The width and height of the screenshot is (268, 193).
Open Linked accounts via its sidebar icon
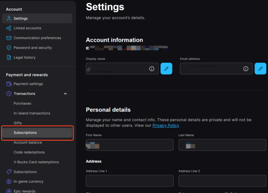coord(8,28)
